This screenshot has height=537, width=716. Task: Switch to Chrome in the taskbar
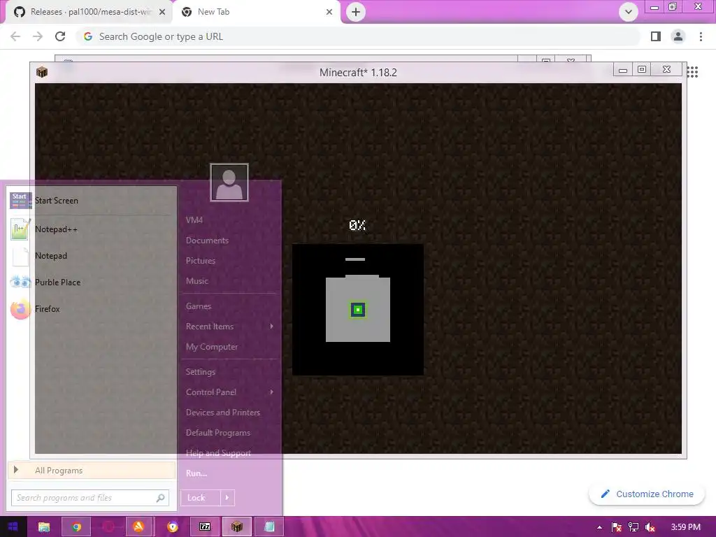[x=76, y=527]
